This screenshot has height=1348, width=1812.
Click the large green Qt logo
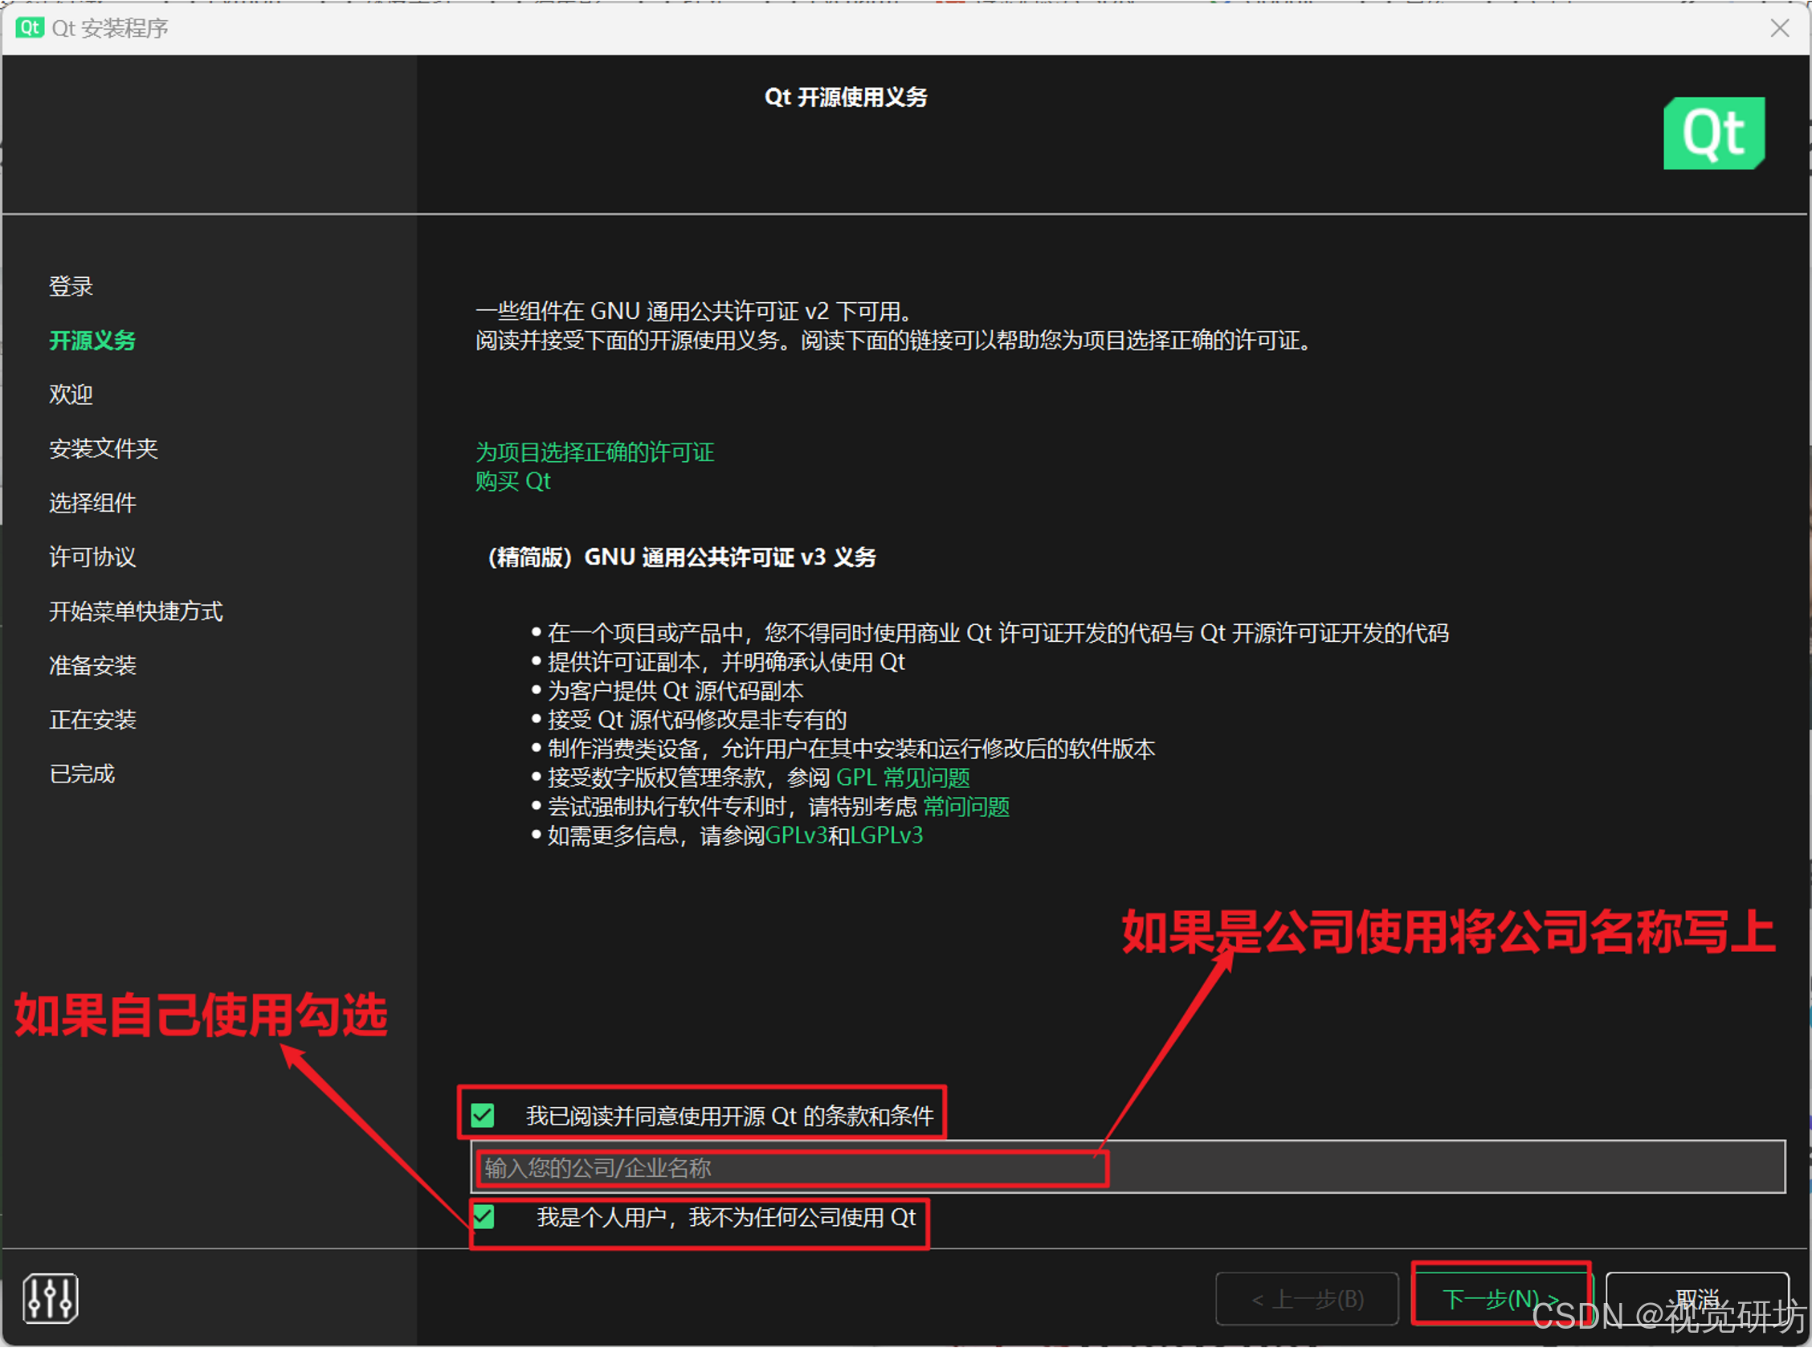coord(1713,133)
